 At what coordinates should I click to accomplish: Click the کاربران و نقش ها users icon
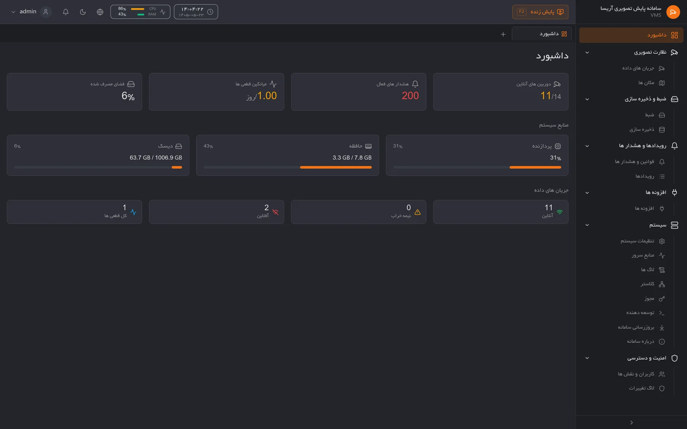[x=662, y=374]
